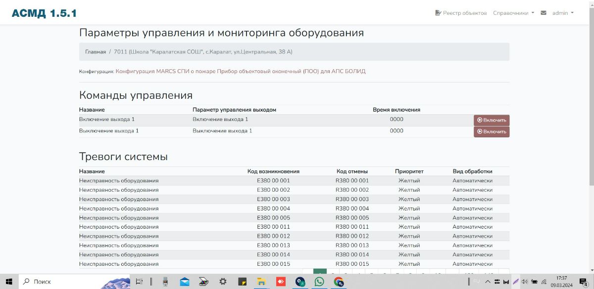Go to Главная in breadcrumb
Viewport: 594px width, 289px height.
pos(96,51)
